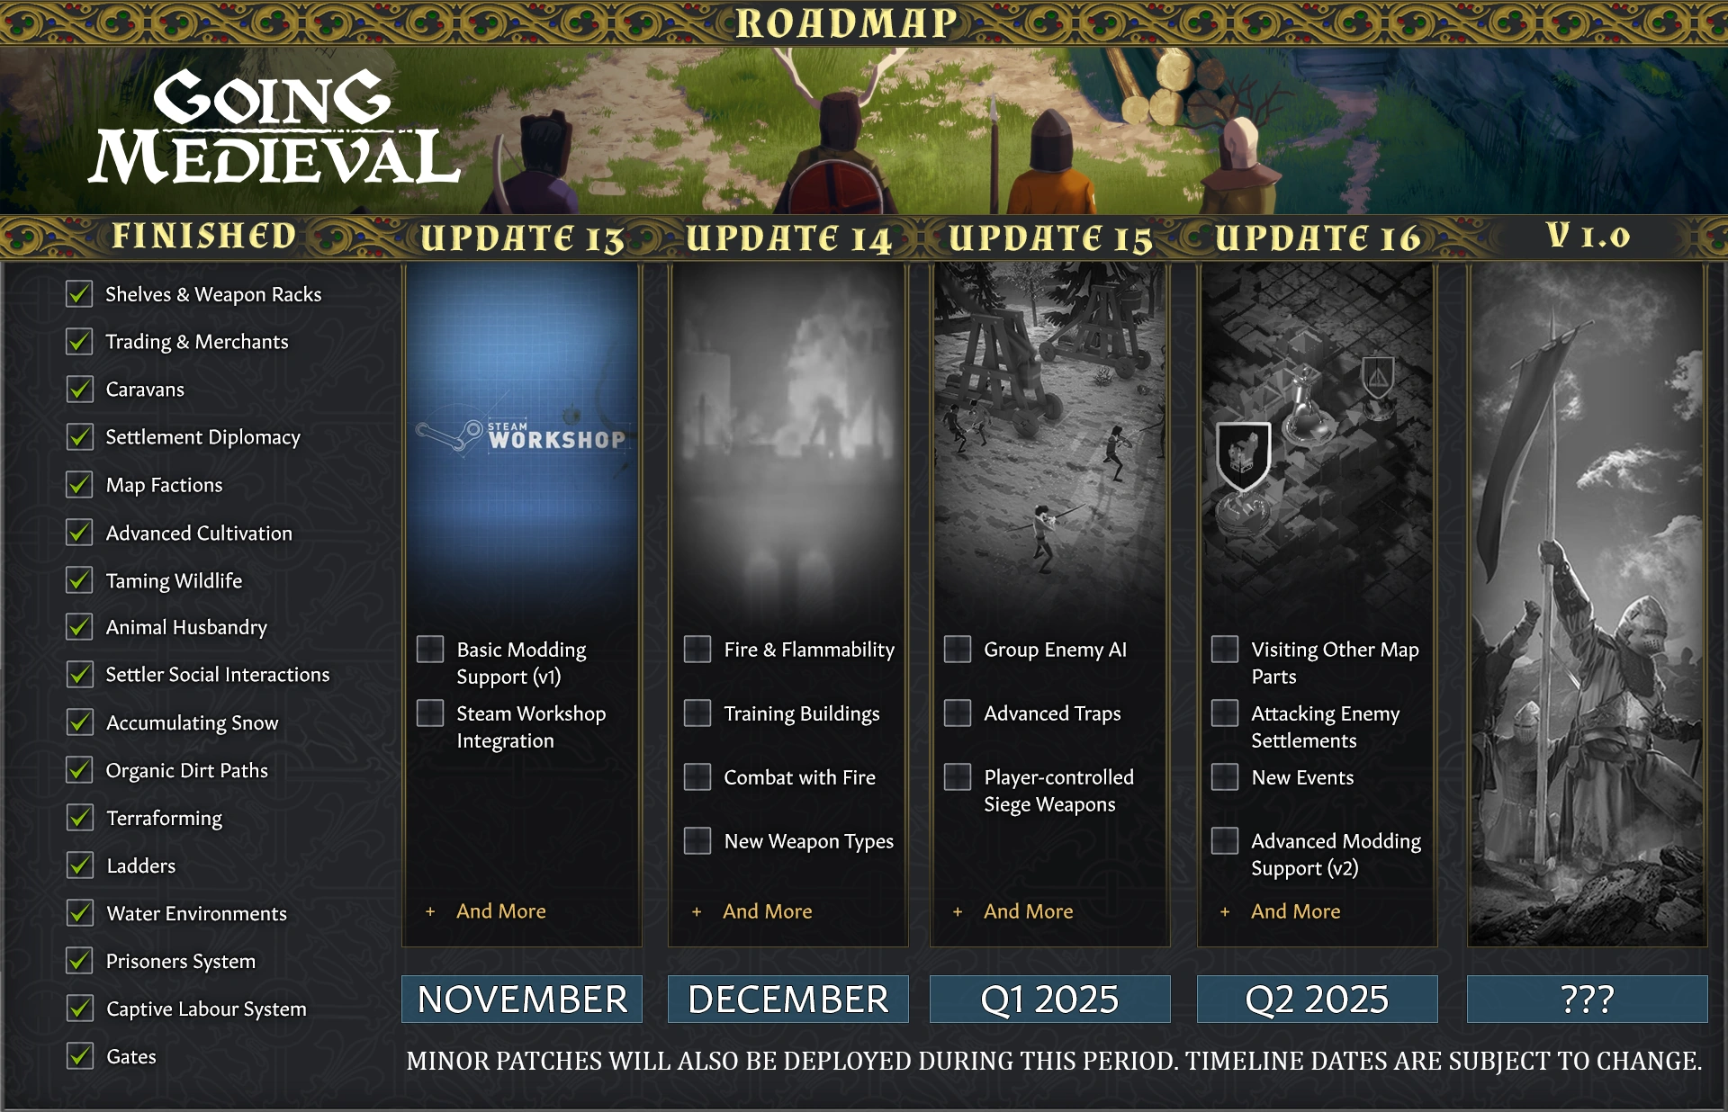Click the Steam Workshop logo image

[x=521, y=436]
